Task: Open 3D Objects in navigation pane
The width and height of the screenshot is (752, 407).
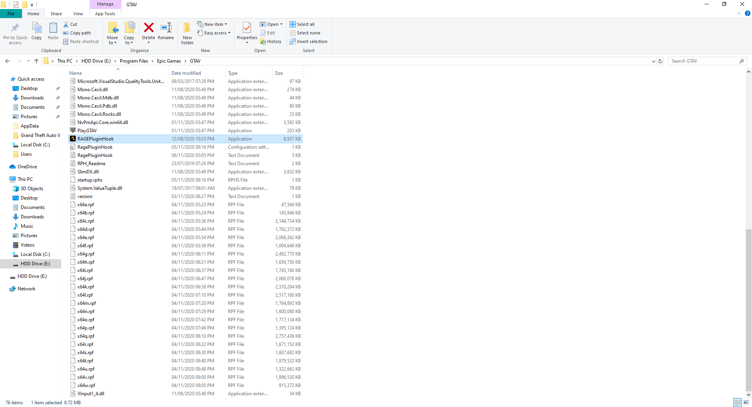Action: pyautogui.click(x=28, y=189)
